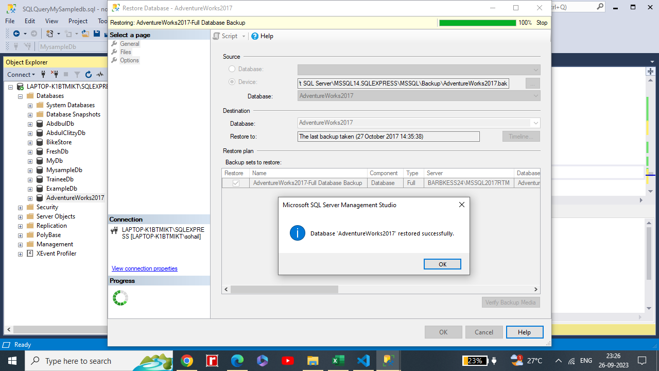Click the Save toolbar icon

[x=97, y=33]
